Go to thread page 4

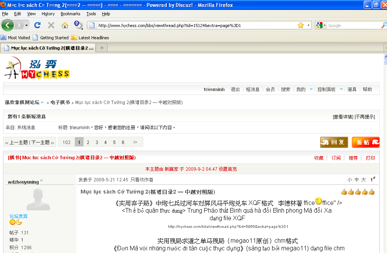point(105,142)
